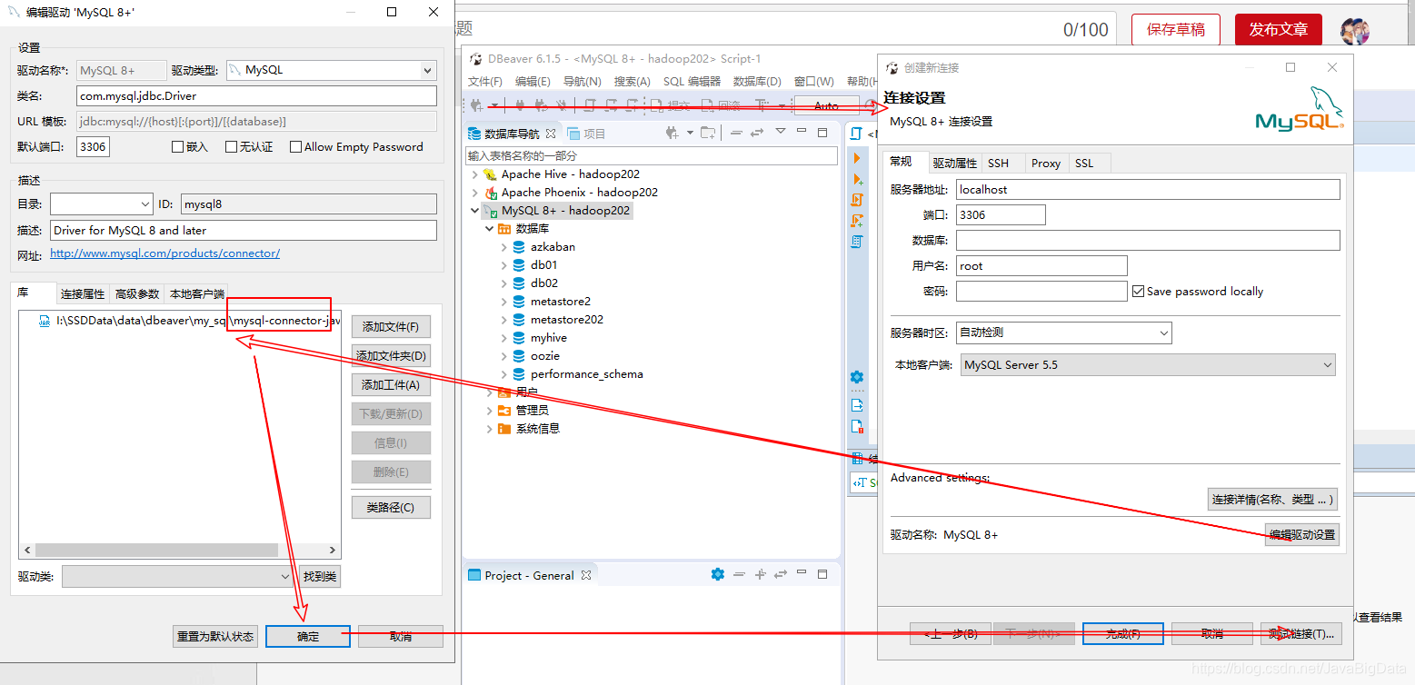Click the Apache Hive connection icon
Screen dimensions: 1415x685
coord(490,174)
